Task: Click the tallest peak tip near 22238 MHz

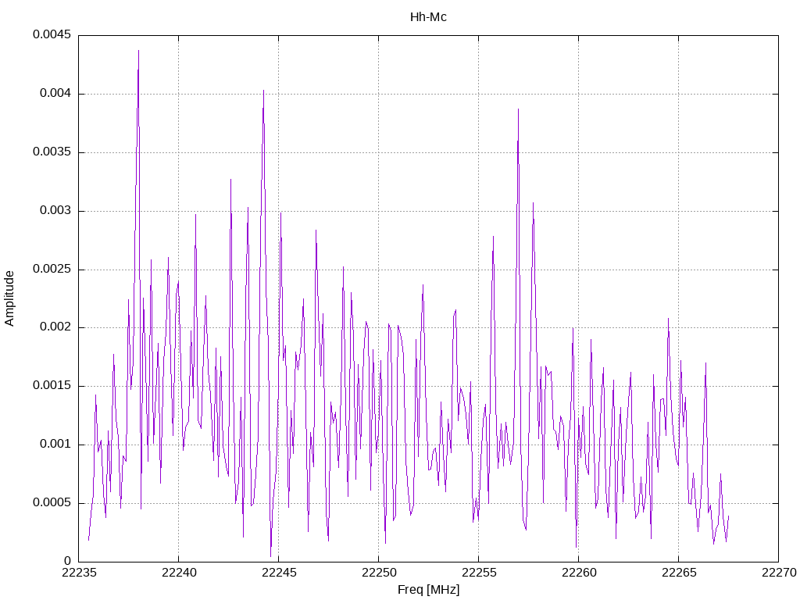Action: [x=138, y=52]
